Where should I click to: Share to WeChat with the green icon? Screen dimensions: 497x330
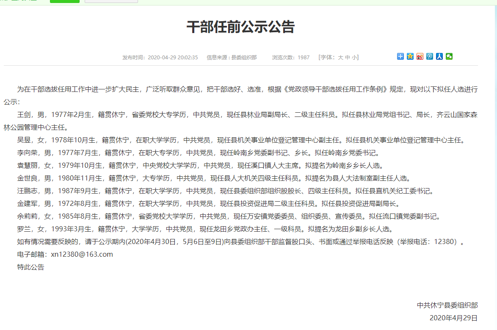pos(449,56)
